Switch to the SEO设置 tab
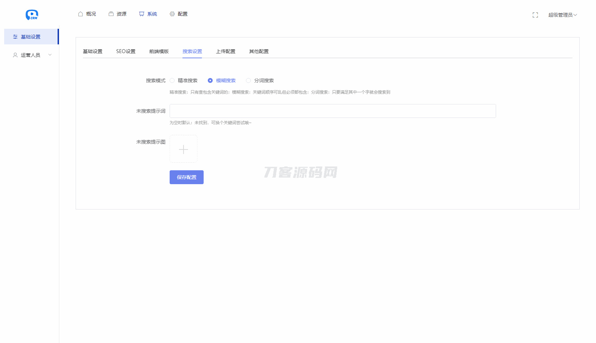This screenshot has width=596, height=343. click(126, 51)
